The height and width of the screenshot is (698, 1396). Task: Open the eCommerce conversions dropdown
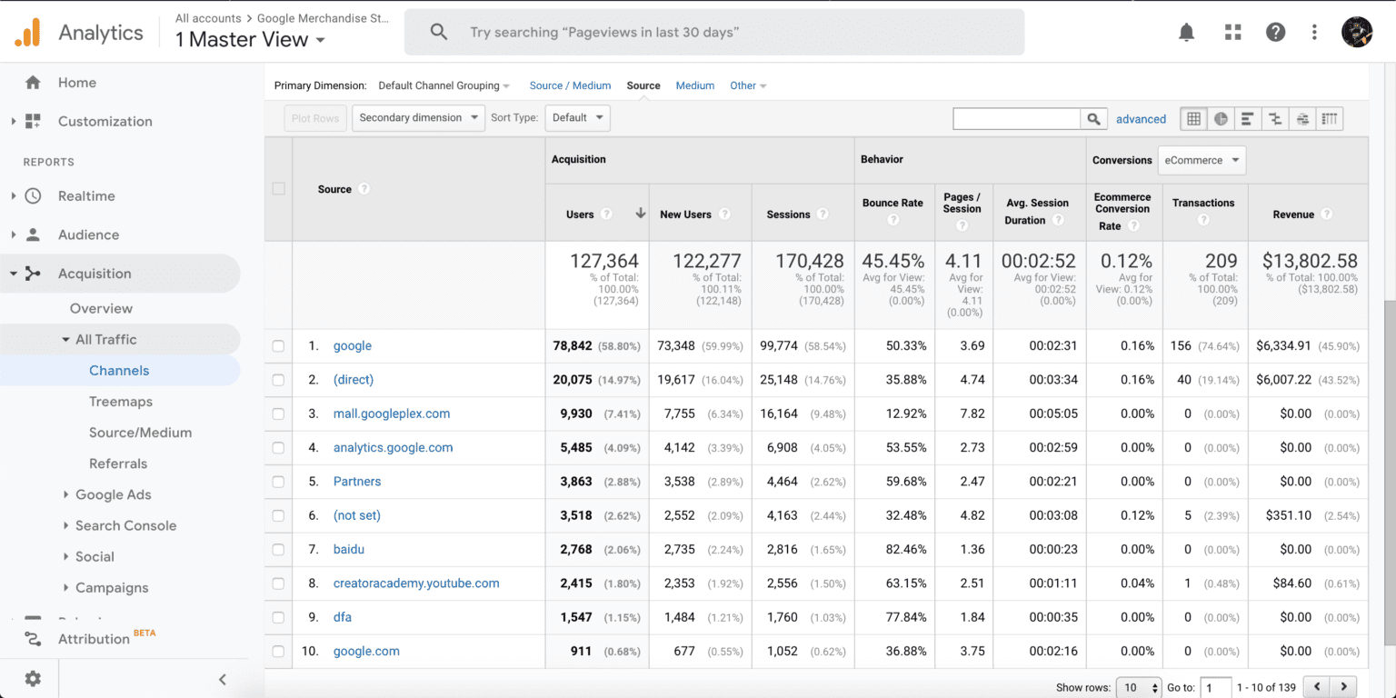1202,160
